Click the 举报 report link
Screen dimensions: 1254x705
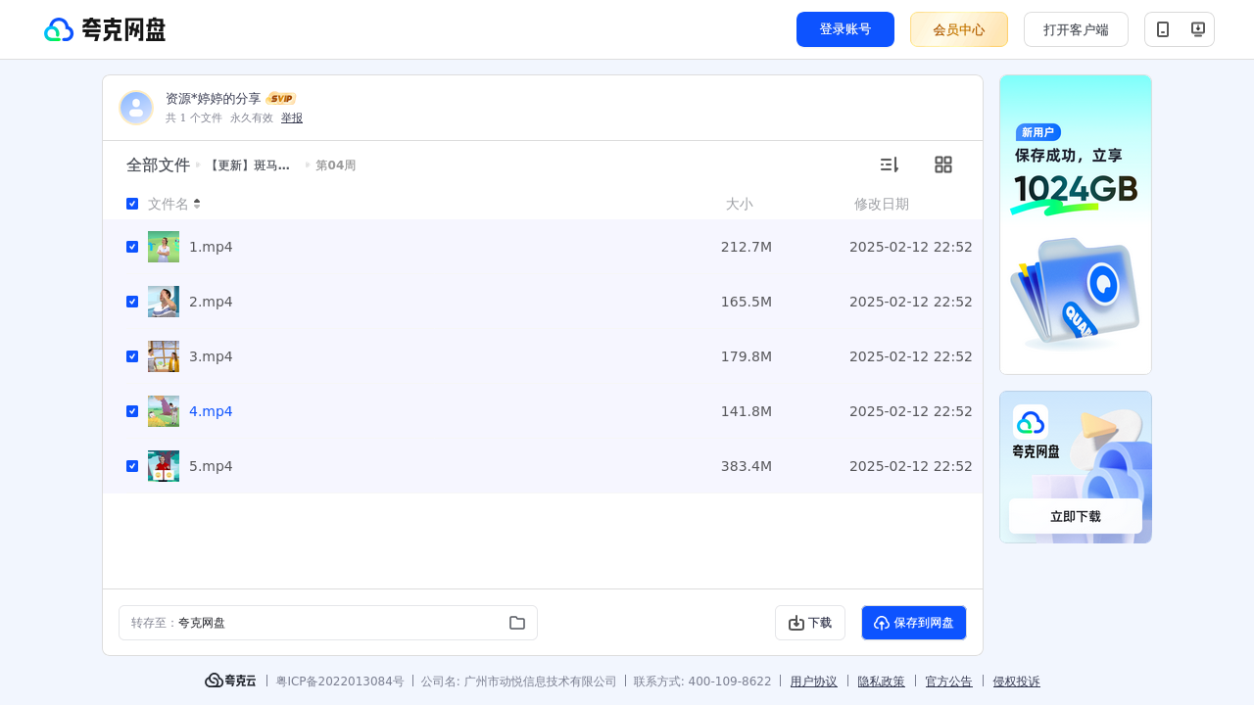click(x=292, y=117)
